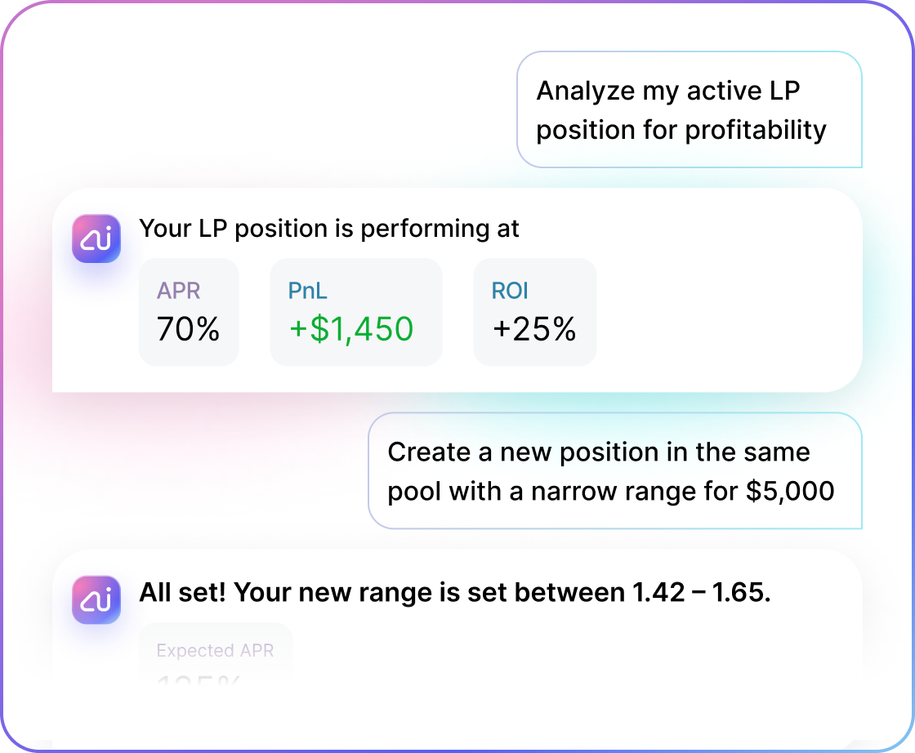
Task: Click the AI avatar icon beside 'All set!' message
Action: pyautogui.click(x=96, y=600)
